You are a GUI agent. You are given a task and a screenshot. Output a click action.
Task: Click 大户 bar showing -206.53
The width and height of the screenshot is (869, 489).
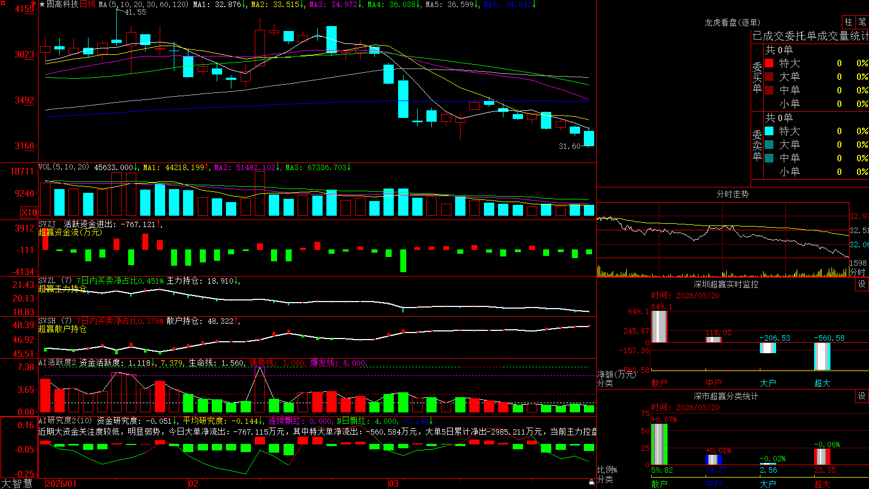click(768, 348)
